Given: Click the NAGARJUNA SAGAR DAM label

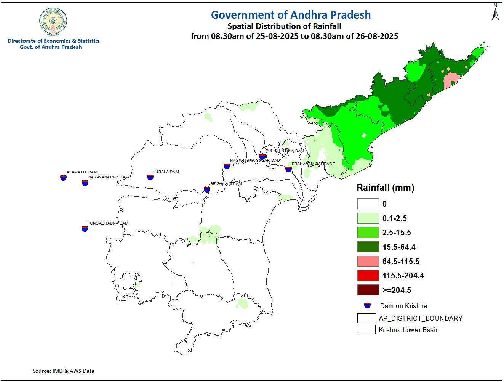Looking at the screenshot, I should [255, 161].
